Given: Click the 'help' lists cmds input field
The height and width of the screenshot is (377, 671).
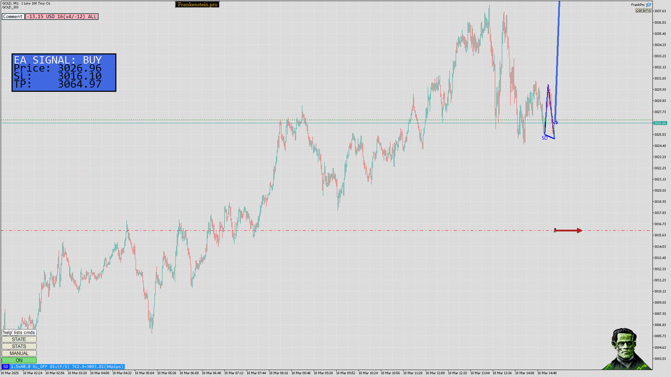Looking at the screenshot, I should (19, 332).
